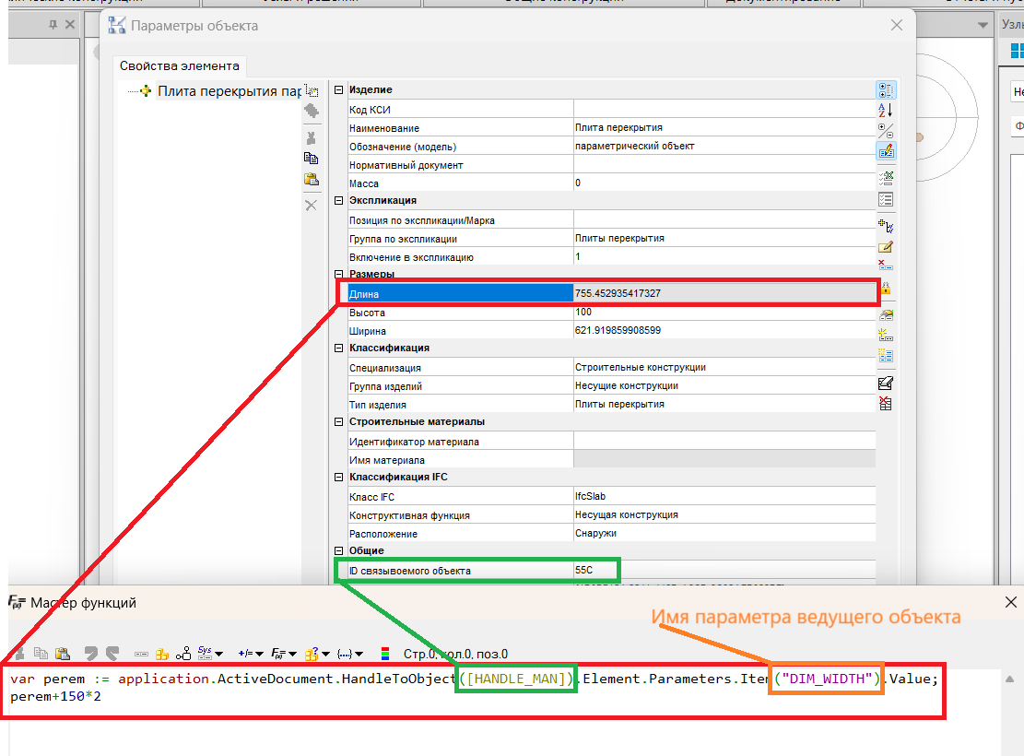The height and width of the screenshot is (756, 1024).
Task: Open the +/= operators dropdown
Action: (250, 654)
